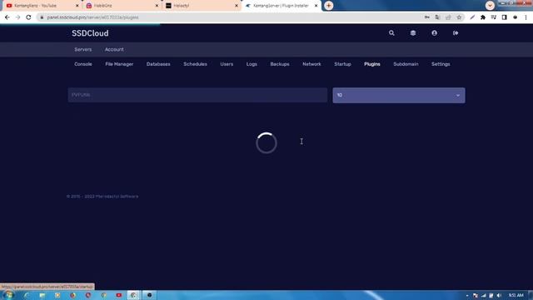Go to the Console tab

(83, 64)
